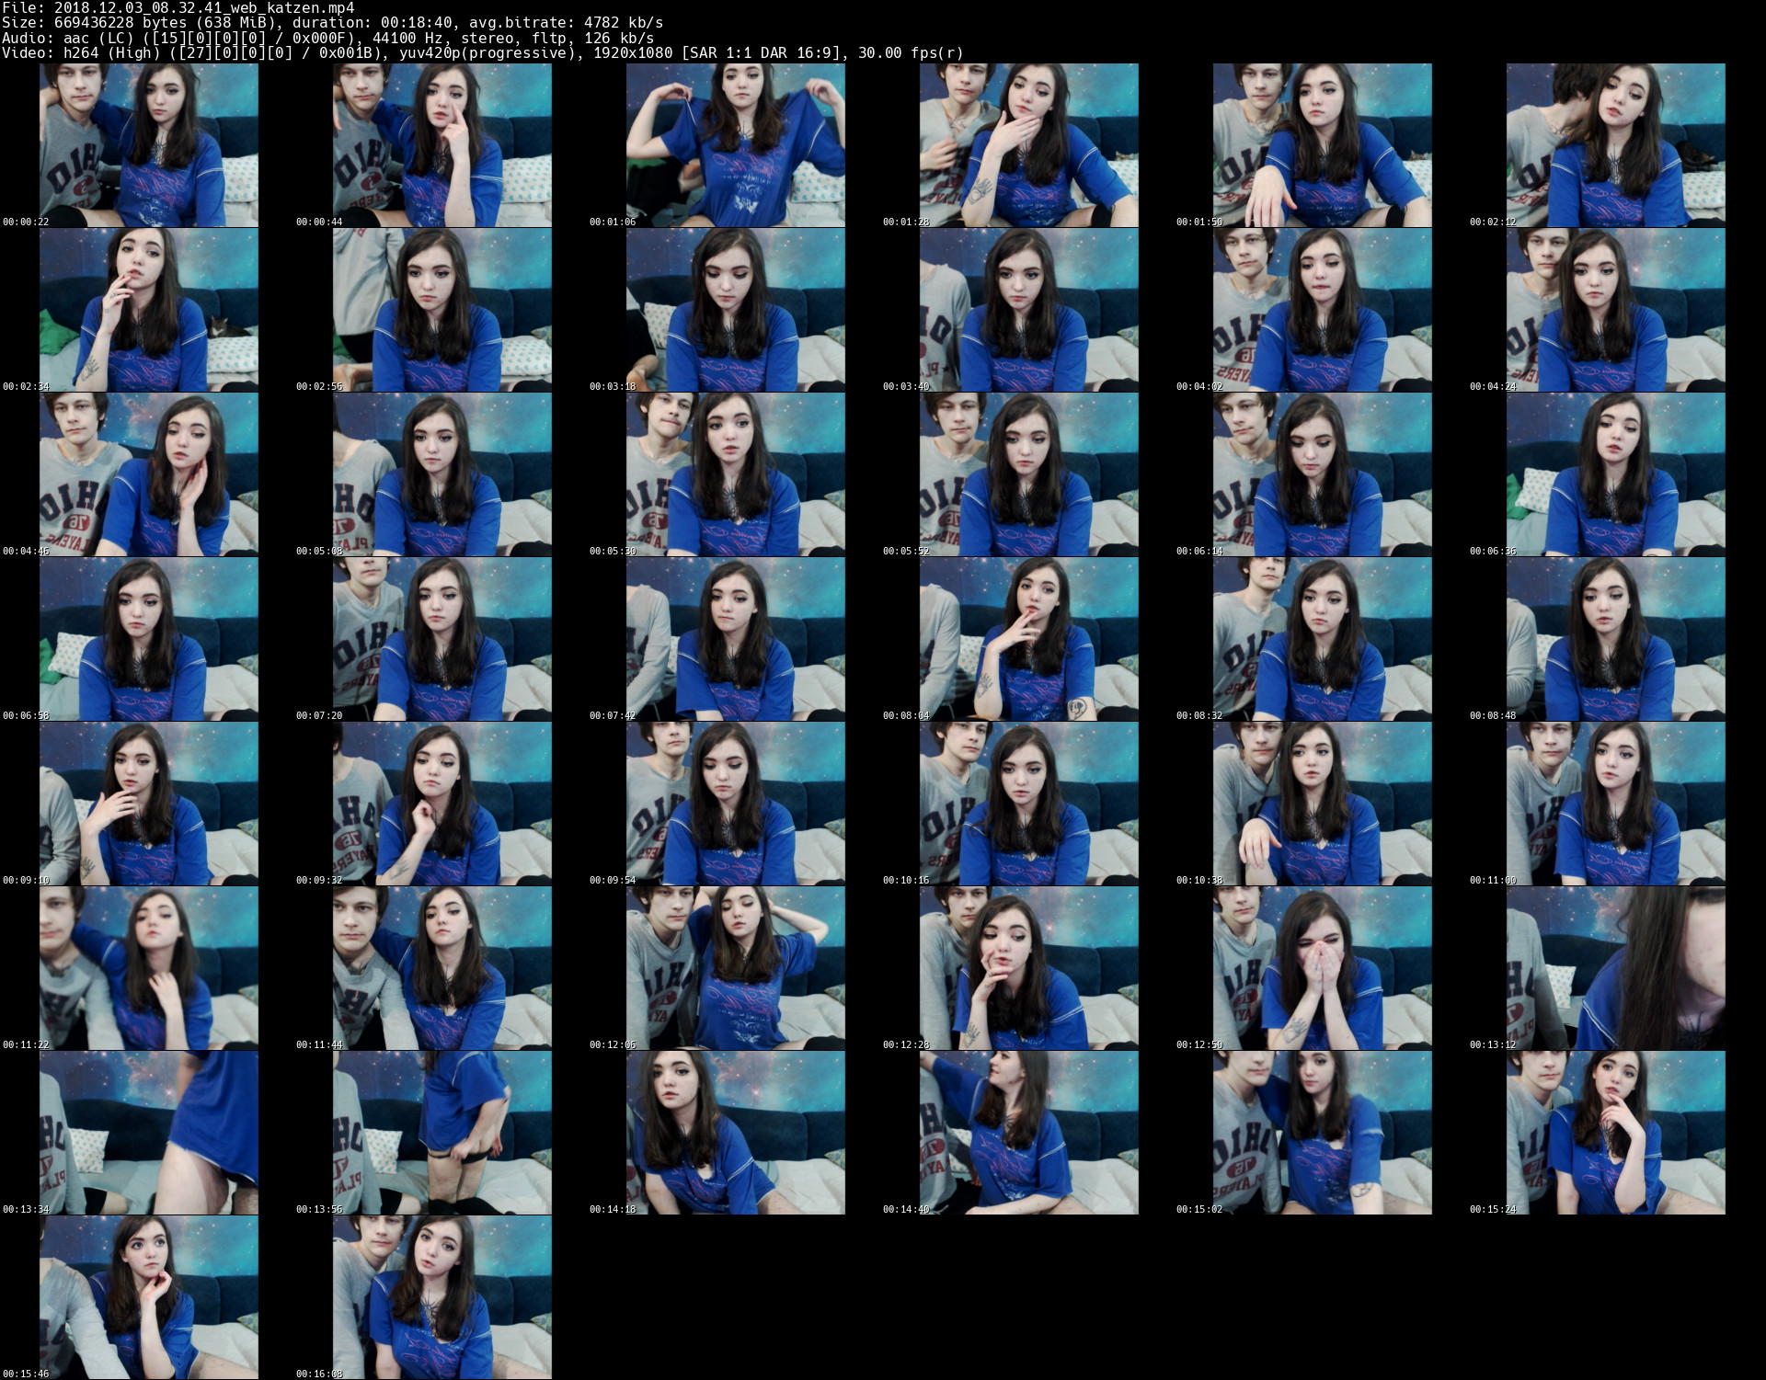Select the frame at 00:10:38
The height and width of the screenshot is (1380, 1766).
[x=1323, y=804]
